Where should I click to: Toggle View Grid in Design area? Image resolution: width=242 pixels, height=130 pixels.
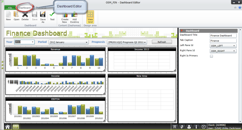coord(90,17)
